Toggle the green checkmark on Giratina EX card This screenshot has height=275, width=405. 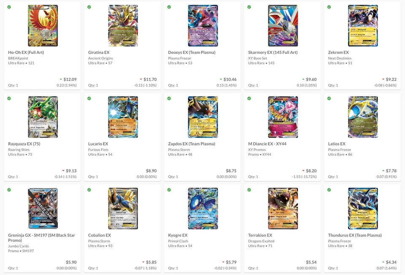(89, 7)
